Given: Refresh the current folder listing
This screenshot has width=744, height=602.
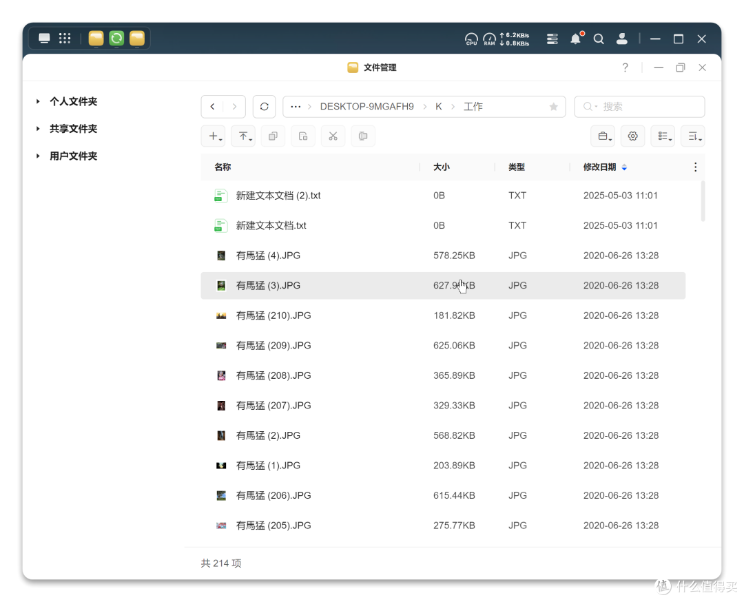Looking at the screenshot, I should pyautogui.click(x=265, y=107).
